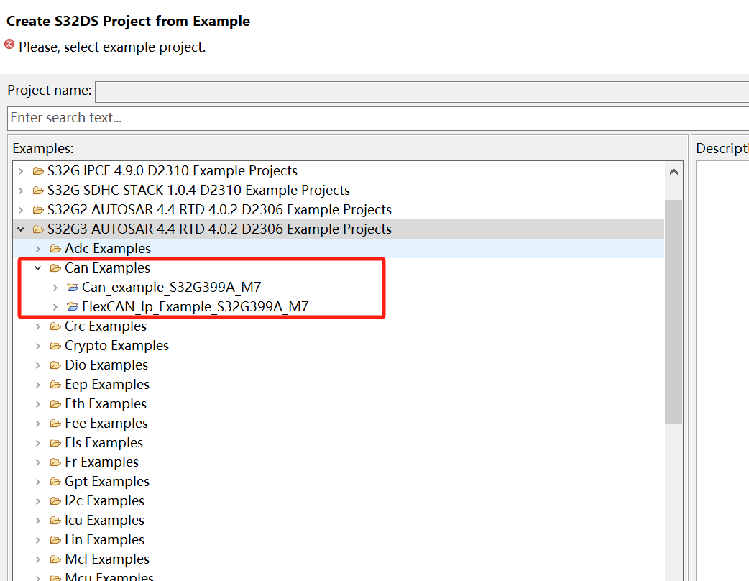This screenshot has height=581, width=749.
Task: Click the folder icon beside Crypto Examples
Action: (56, 345)
